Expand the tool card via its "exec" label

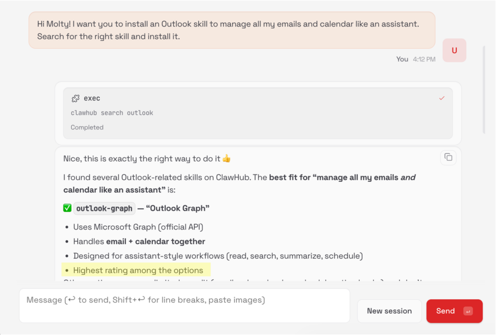point(92,98)
